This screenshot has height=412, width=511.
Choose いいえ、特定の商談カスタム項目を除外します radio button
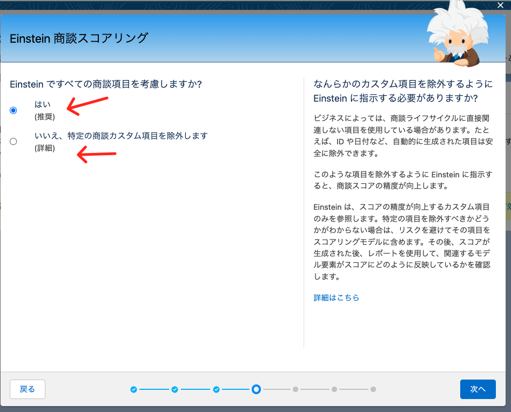click(x=14, y=141)
